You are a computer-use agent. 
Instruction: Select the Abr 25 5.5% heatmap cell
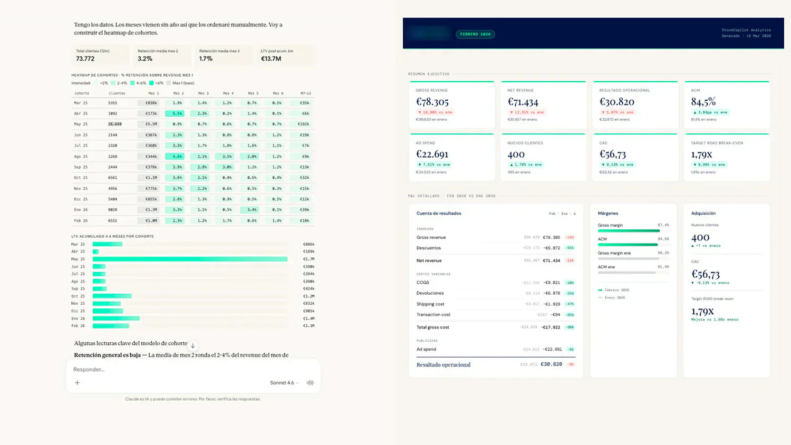tap(177, 113)
